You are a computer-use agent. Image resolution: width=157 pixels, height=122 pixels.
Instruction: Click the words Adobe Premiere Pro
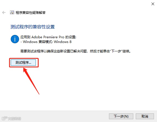click(48, 37)
